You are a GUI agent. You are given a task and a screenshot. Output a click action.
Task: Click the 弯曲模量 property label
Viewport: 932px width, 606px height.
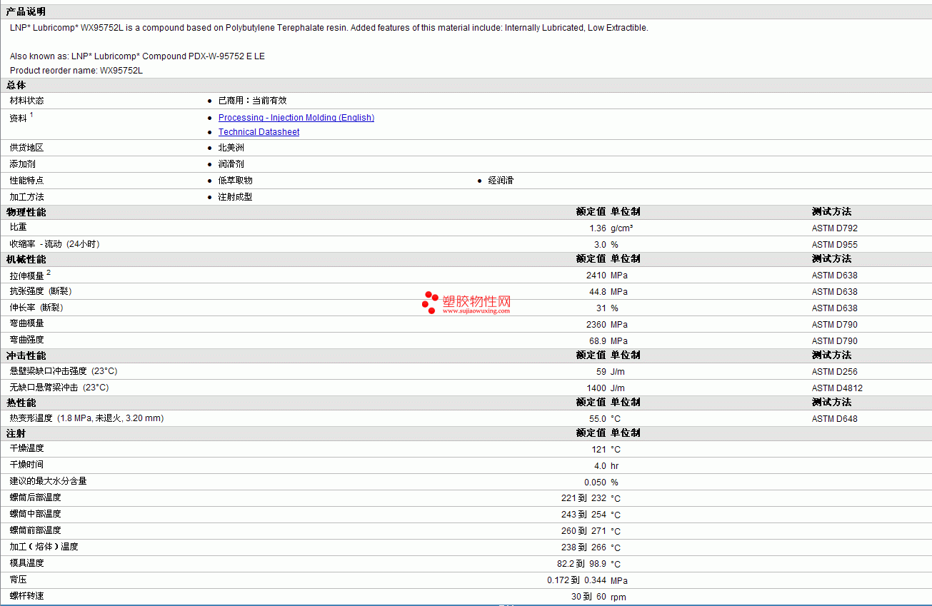(x=26, y=324)
